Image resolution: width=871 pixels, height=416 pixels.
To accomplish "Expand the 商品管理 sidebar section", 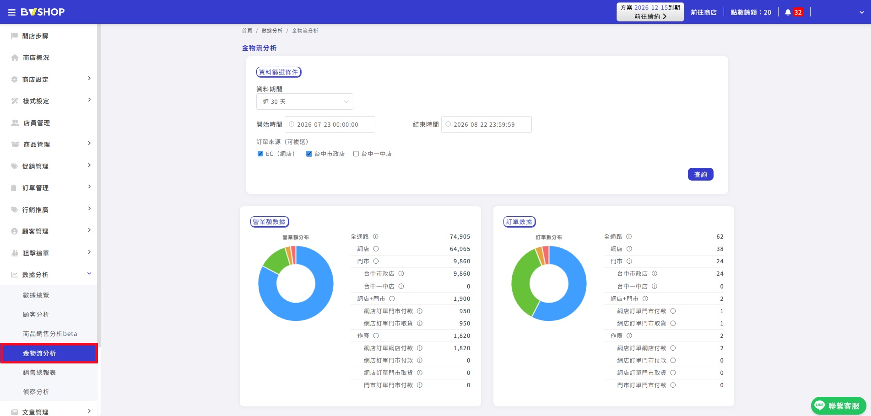I will click(49, 144).
